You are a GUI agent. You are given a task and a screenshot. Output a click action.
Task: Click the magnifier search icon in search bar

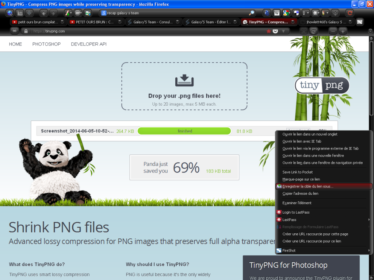251,13
